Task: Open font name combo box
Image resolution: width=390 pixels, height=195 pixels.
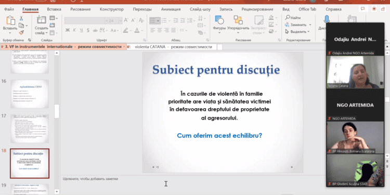Action: pyautogui.click(x=86, y=21)
